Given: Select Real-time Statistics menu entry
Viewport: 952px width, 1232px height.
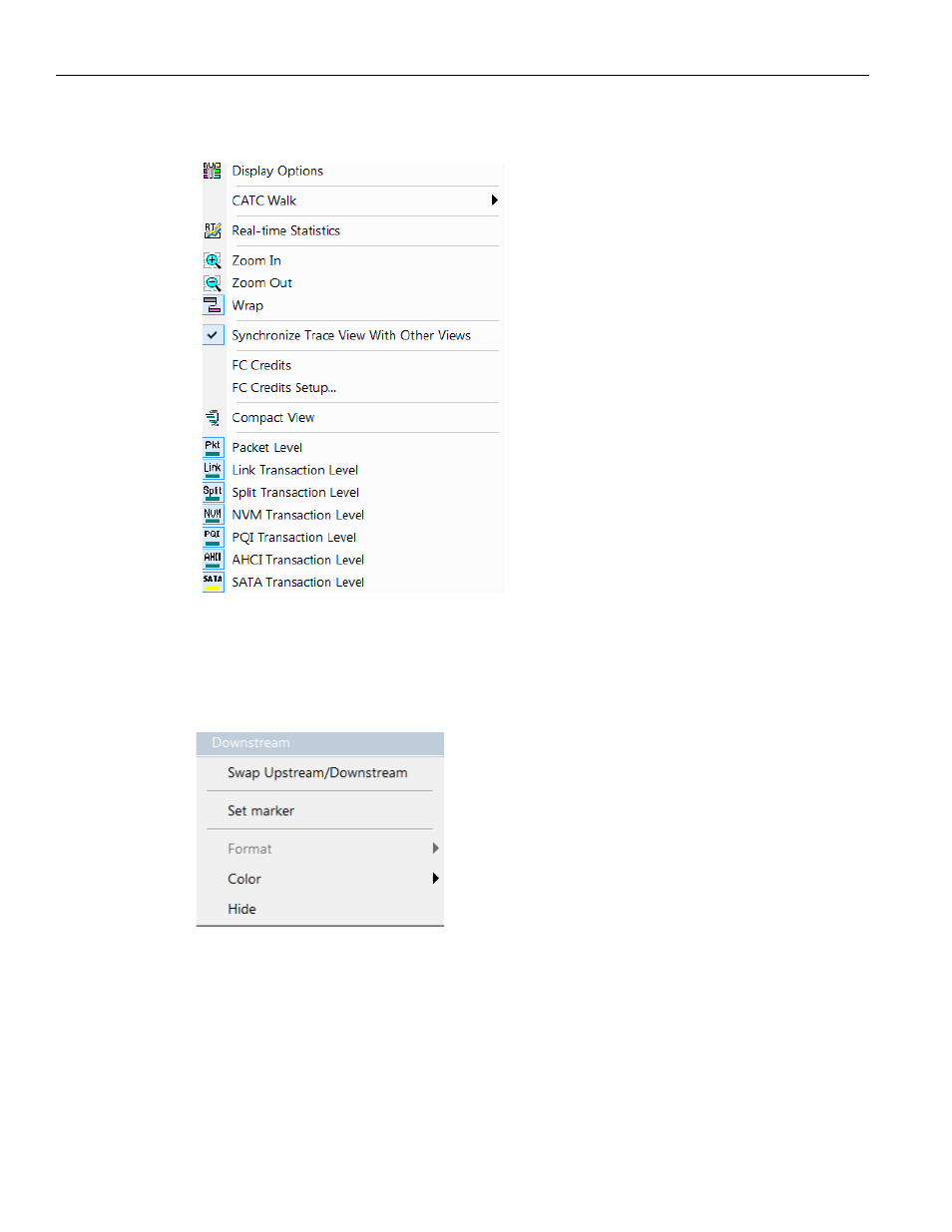Looking at the screenshot, I should (x=286, y=230).
